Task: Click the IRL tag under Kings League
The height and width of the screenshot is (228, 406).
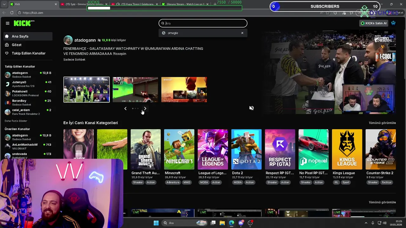Action: [x=337, y=182]
